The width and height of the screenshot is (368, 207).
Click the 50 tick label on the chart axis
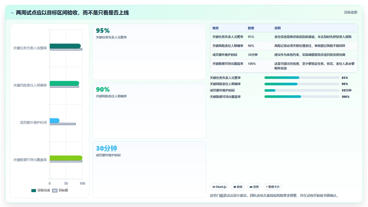tap(66, 184)
